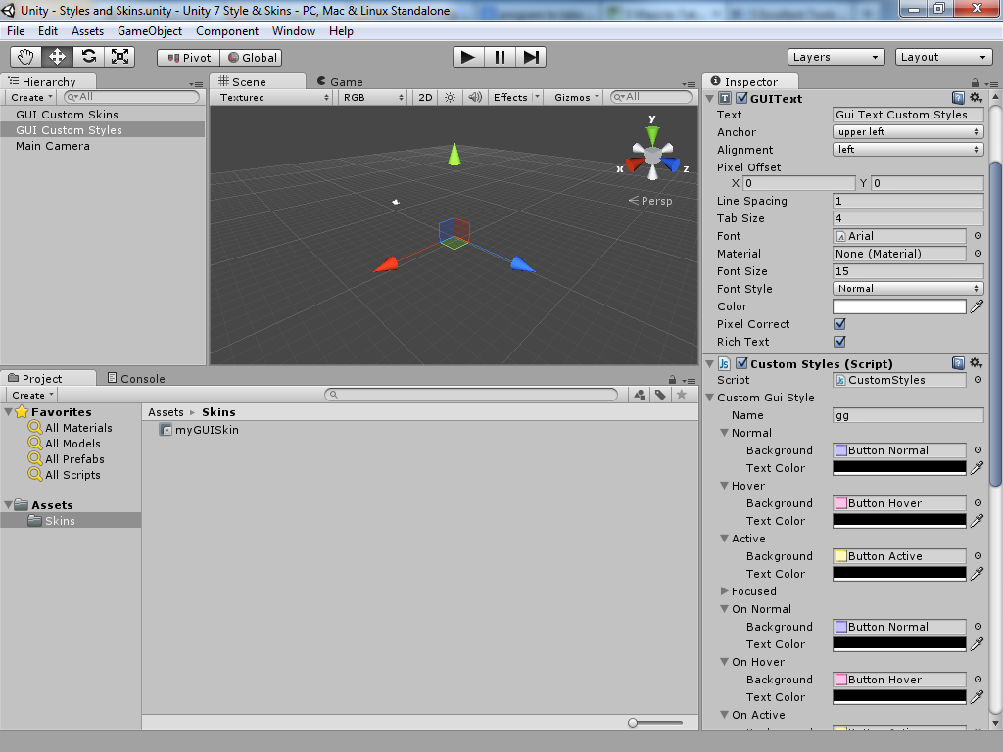The width and height of the screenshot is (1003, 752).
Task: Click Create button in Project panel
Action: (32, 396)
